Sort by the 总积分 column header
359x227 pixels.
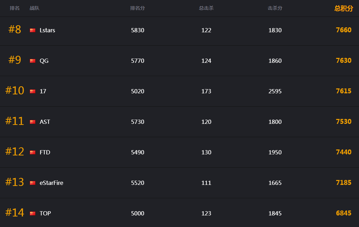click(344, 8)
